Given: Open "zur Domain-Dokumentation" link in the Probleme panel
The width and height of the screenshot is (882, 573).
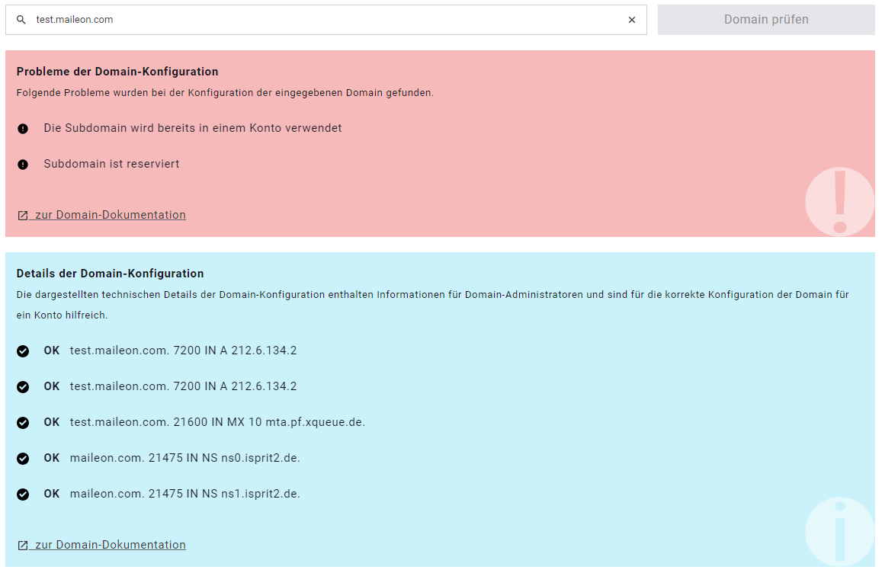Looking at the screenshot, I should [x=102, y=215].
